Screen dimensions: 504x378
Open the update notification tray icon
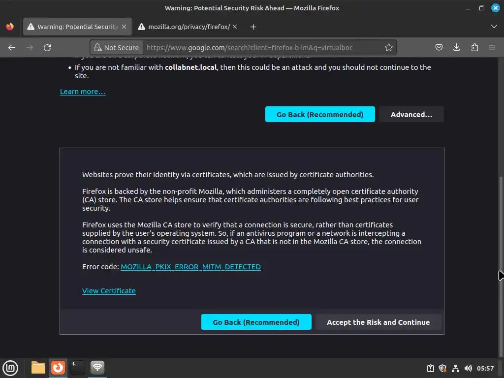click(431, 368)
